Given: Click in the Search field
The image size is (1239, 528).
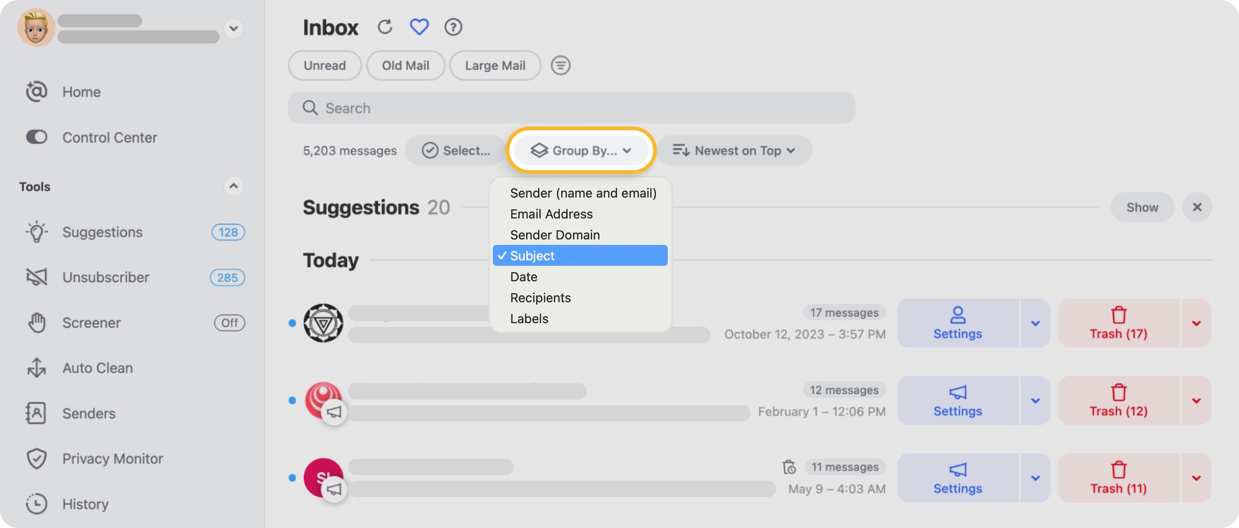Looking at the screenshot, I should tap(571, 107).
